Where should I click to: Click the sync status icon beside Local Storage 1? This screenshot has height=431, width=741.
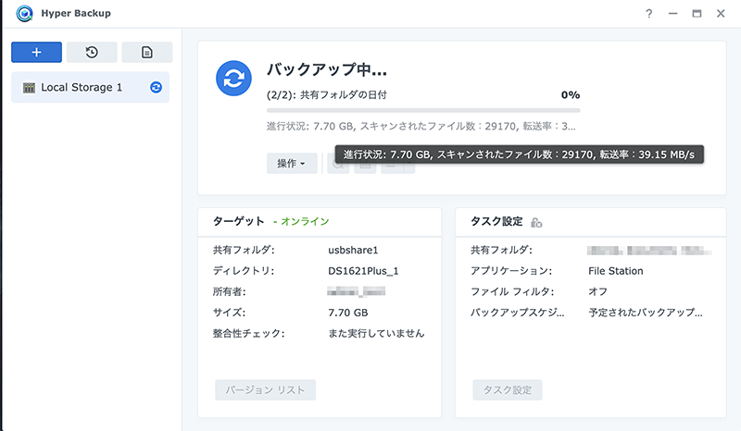point(156,87)
